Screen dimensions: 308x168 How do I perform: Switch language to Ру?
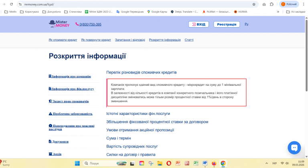[x=247, y=24]
